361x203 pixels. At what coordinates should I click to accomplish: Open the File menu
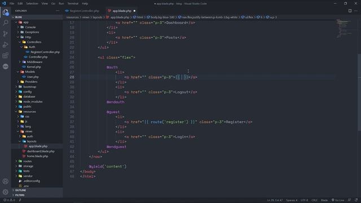pos(12,3)
